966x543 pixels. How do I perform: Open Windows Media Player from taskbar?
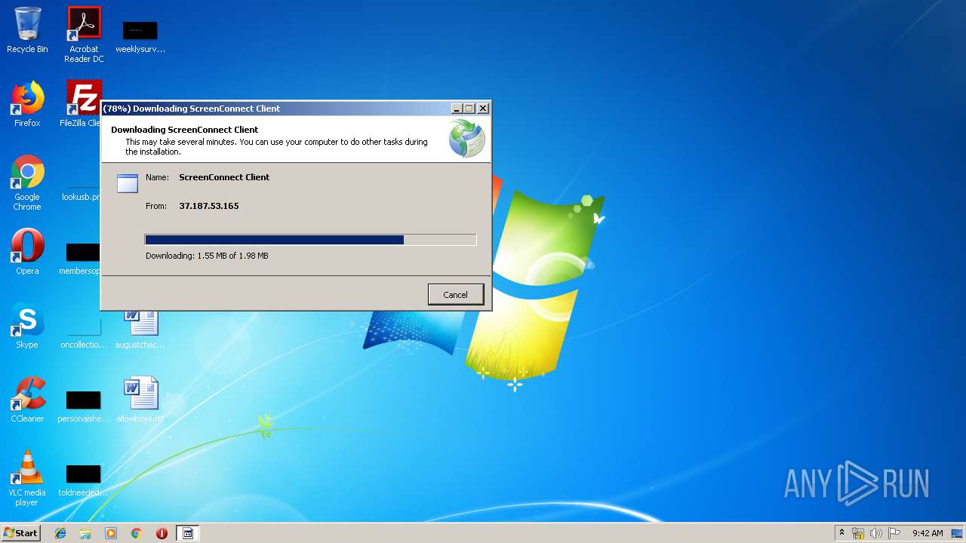click(111, 533)
